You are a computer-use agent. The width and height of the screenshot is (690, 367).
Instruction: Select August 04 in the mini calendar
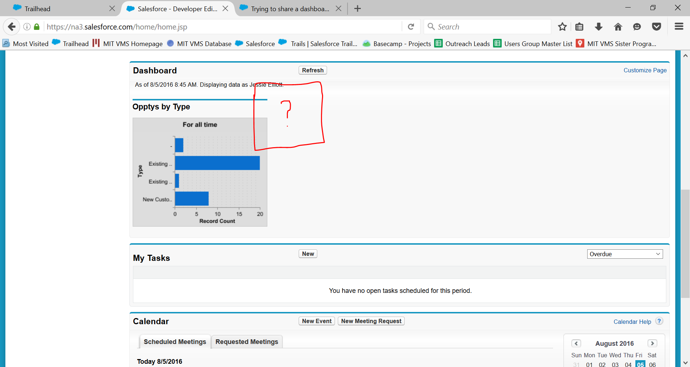[628, 364]
